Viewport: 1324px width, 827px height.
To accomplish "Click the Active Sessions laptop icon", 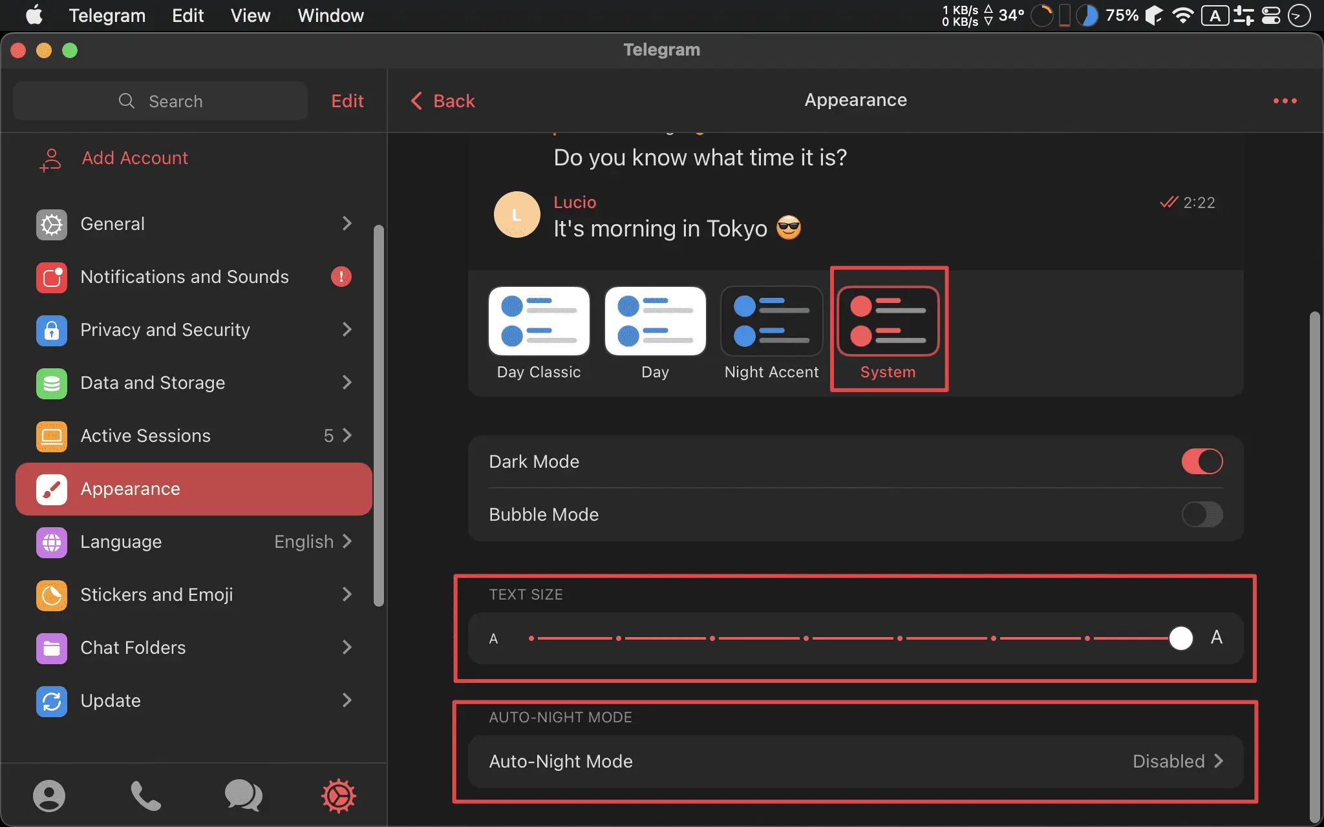I will (x=52, y=436).
